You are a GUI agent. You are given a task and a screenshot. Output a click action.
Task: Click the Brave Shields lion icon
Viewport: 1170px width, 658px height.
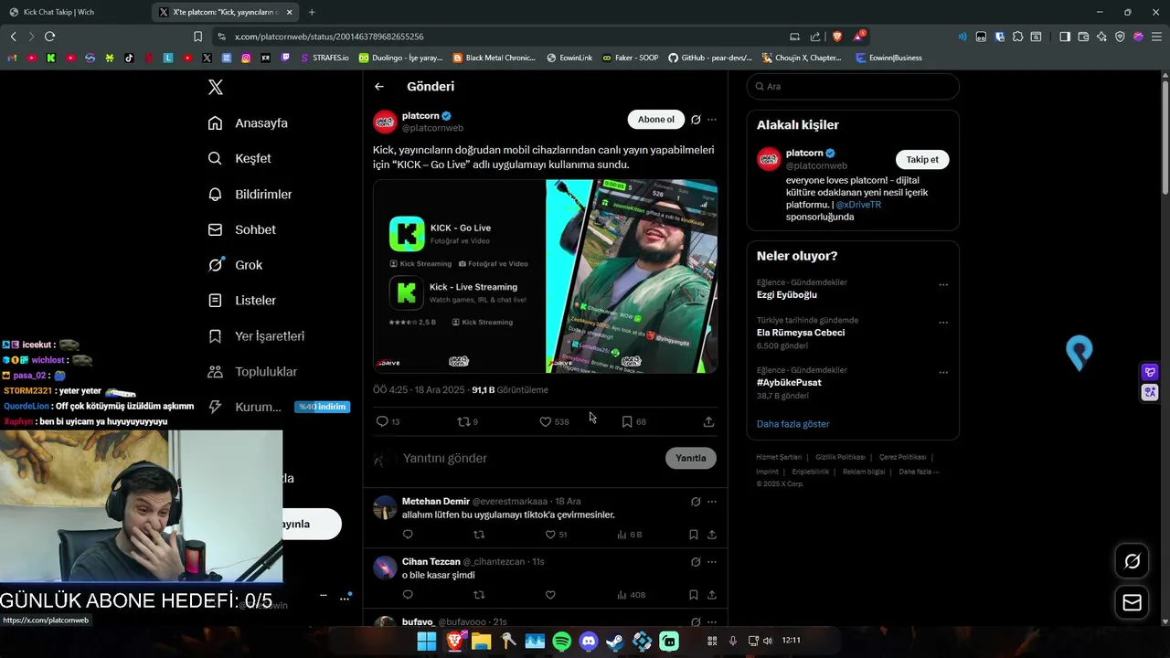coord(836,37)
